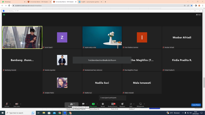This screenshot has height=115, width=205.
Task: Click the green Share Screen icon
Action: coord(93,104)
